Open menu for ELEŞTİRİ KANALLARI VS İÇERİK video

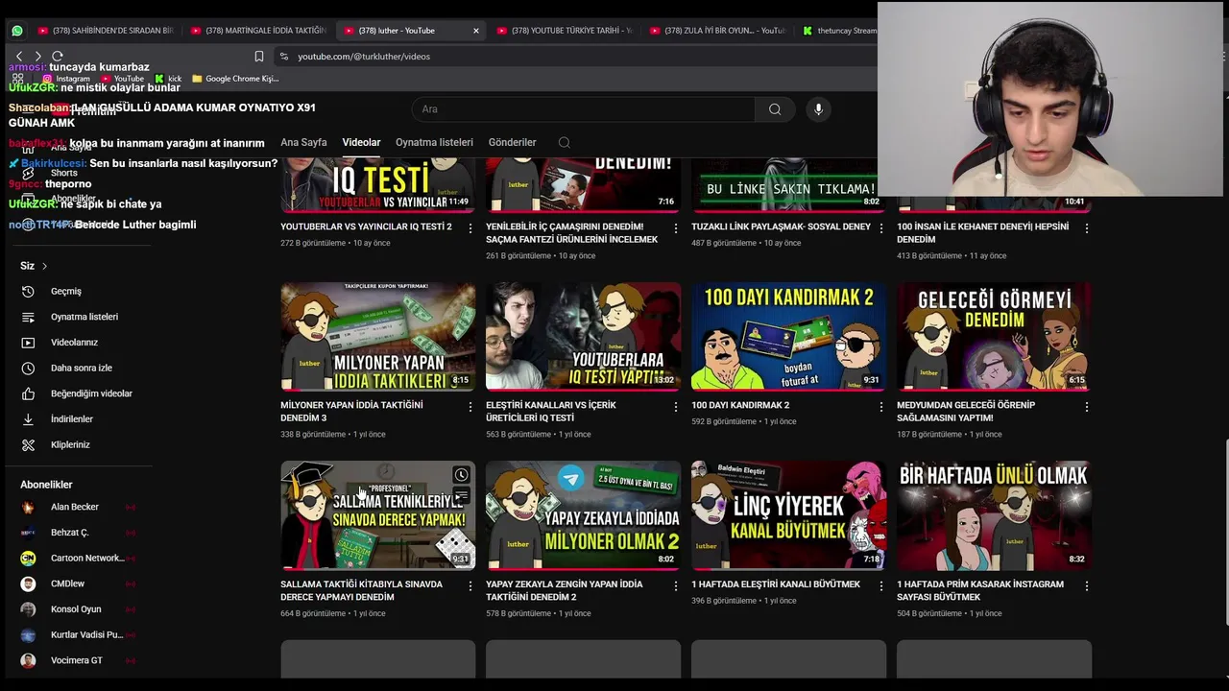tap(675, 407)
